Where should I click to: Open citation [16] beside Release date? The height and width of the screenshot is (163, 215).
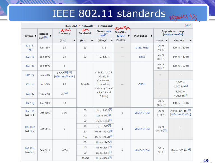46,37
